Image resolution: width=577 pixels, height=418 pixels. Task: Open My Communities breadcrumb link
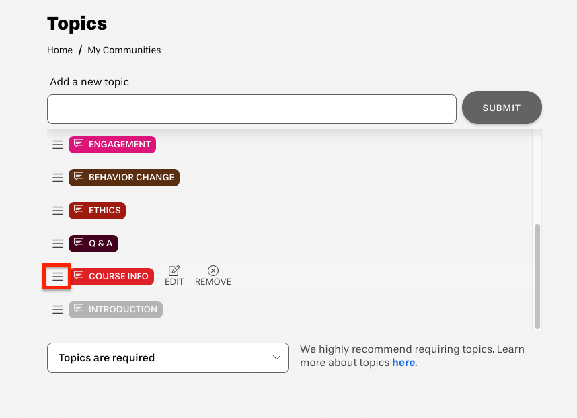[x=124, y=50]
